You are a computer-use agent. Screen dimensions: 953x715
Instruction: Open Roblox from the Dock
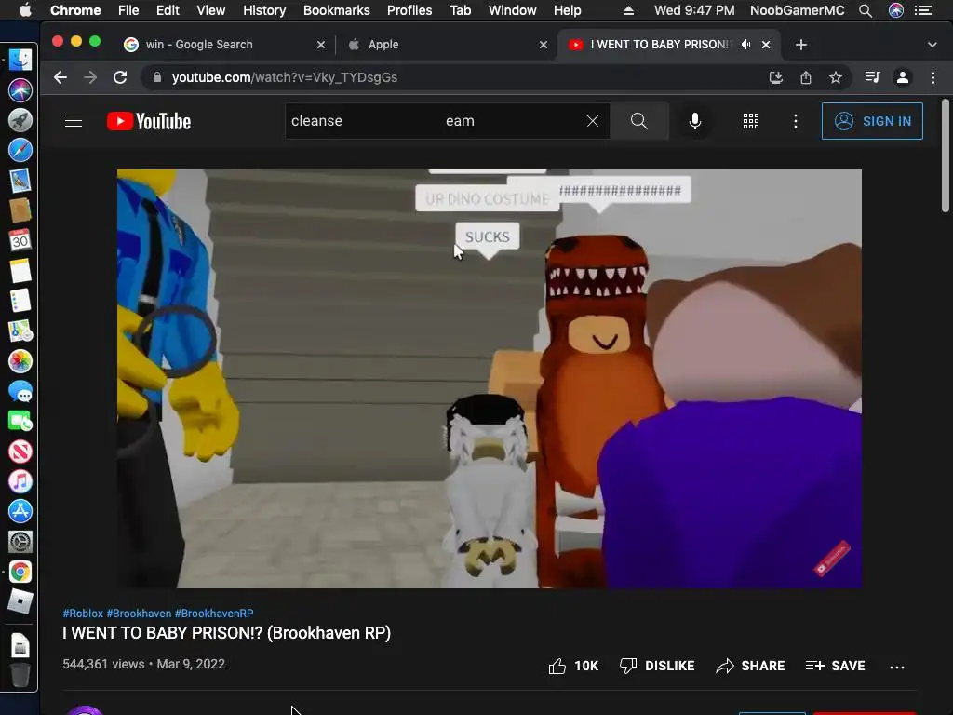click(x=20, y=602)
